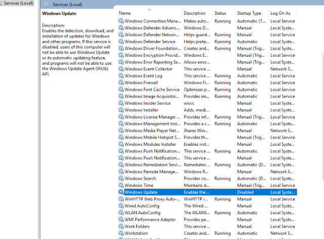Click 'Enables the ...' description of Windows Update
Screen dimensions: 324x239
click(x=197, y=192)
